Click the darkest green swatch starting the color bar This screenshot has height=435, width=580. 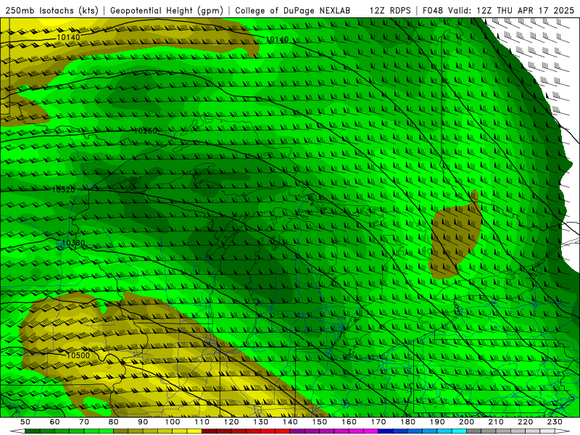pos(33,431)
